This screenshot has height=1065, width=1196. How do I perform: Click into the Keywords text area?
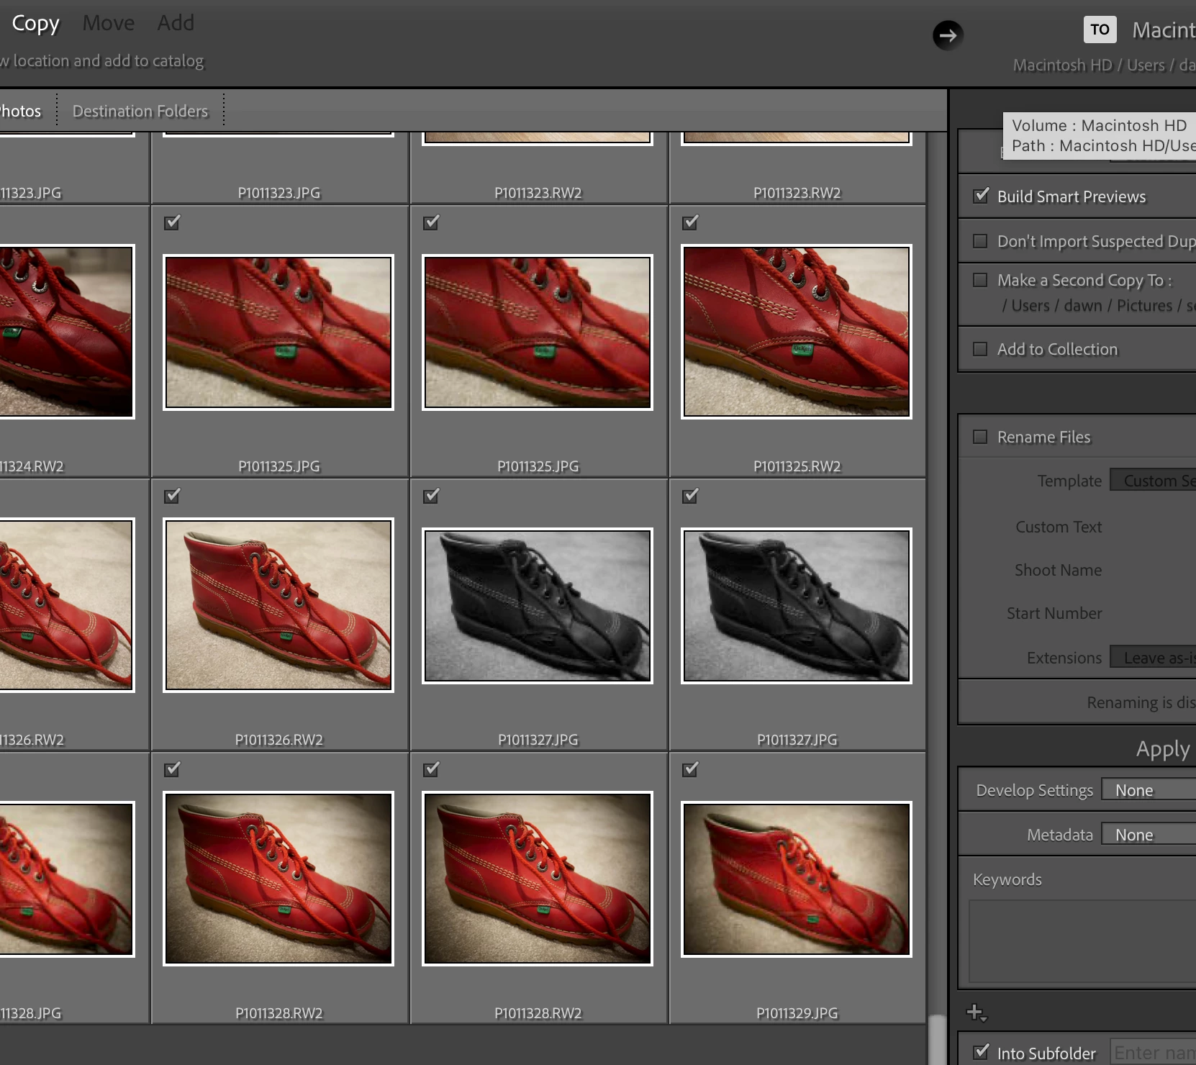(x=1082, y=941)
